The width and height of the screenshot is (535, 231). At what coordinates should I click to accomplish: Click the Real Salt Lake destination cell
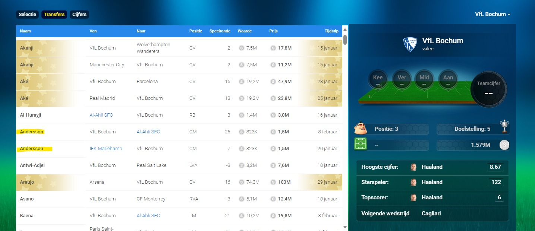coord(151,165)
